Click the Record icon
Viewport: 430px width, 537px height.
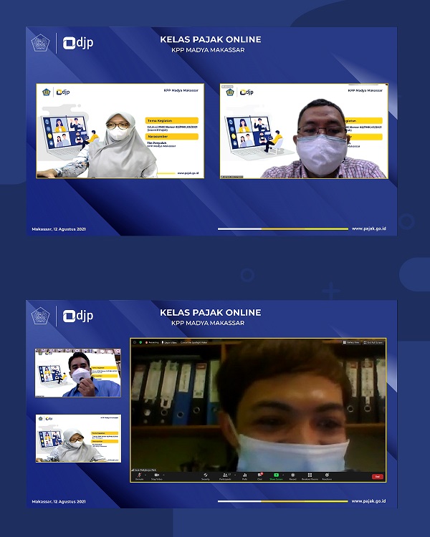click(292, 475)
